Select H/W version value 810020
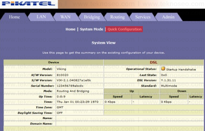The image size is (205, 131). 62,75
